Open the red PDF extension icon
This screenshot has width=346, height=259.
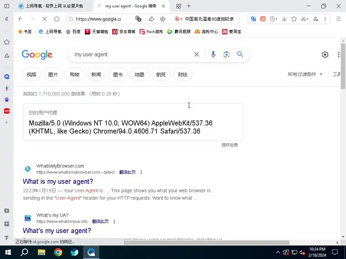(263, 19)
